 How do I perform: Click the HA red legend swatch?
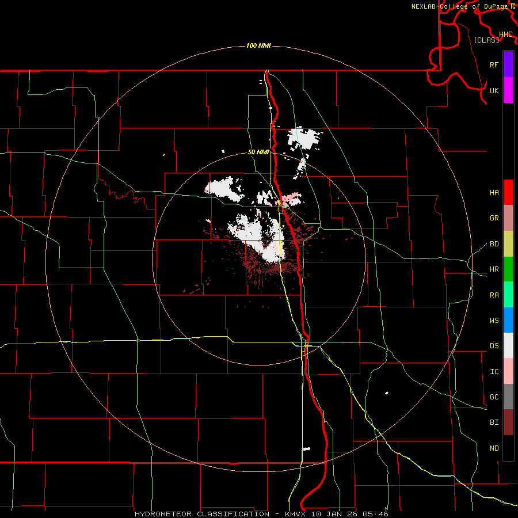coord(508,192)
